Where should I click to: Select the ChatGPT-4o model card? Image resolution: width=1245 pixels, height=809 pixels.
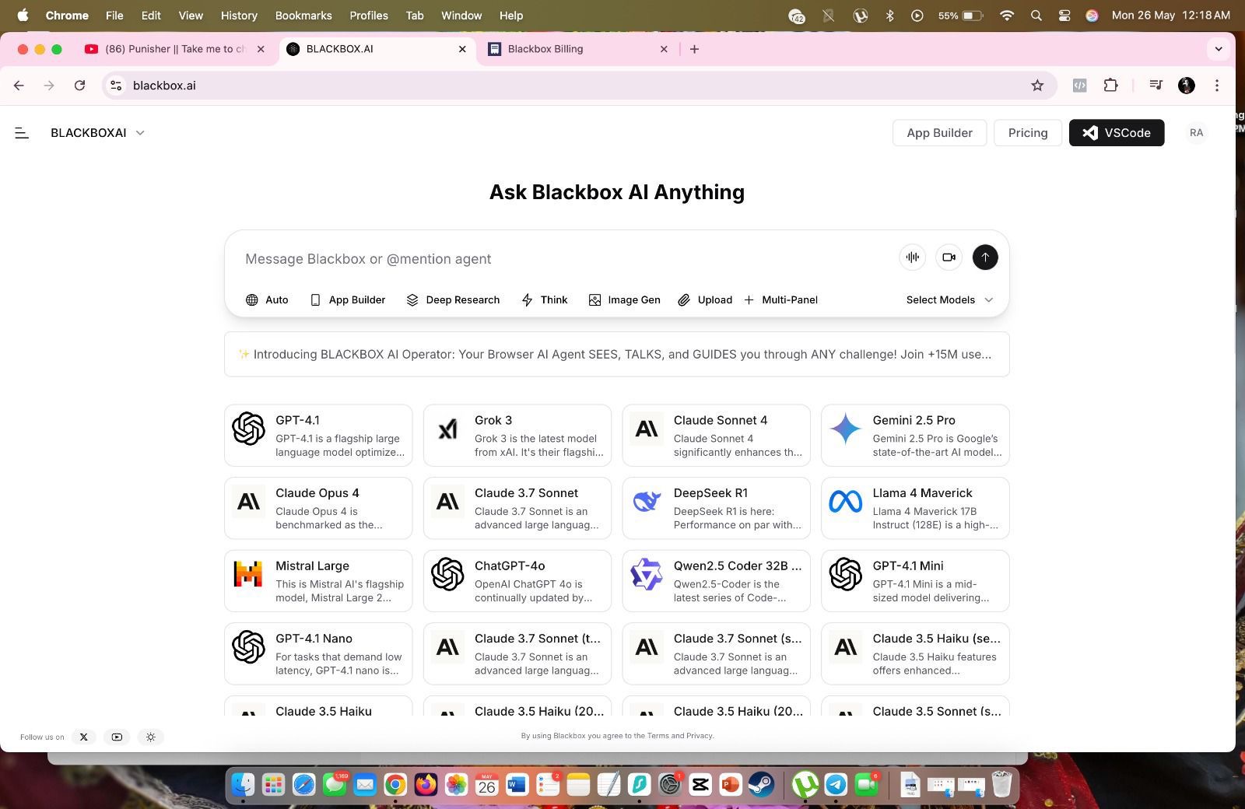pyautogui.click(x=517, y=581)
